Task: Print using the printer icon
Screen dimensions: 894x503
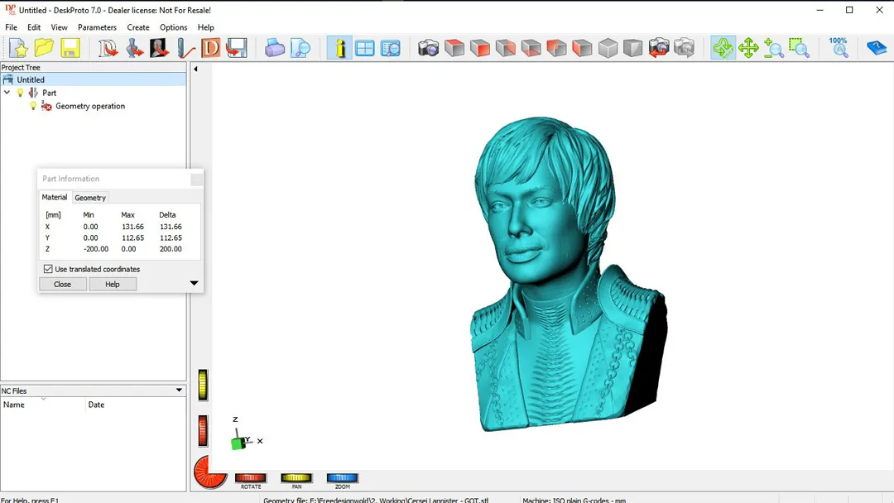Action: (274, 48)
